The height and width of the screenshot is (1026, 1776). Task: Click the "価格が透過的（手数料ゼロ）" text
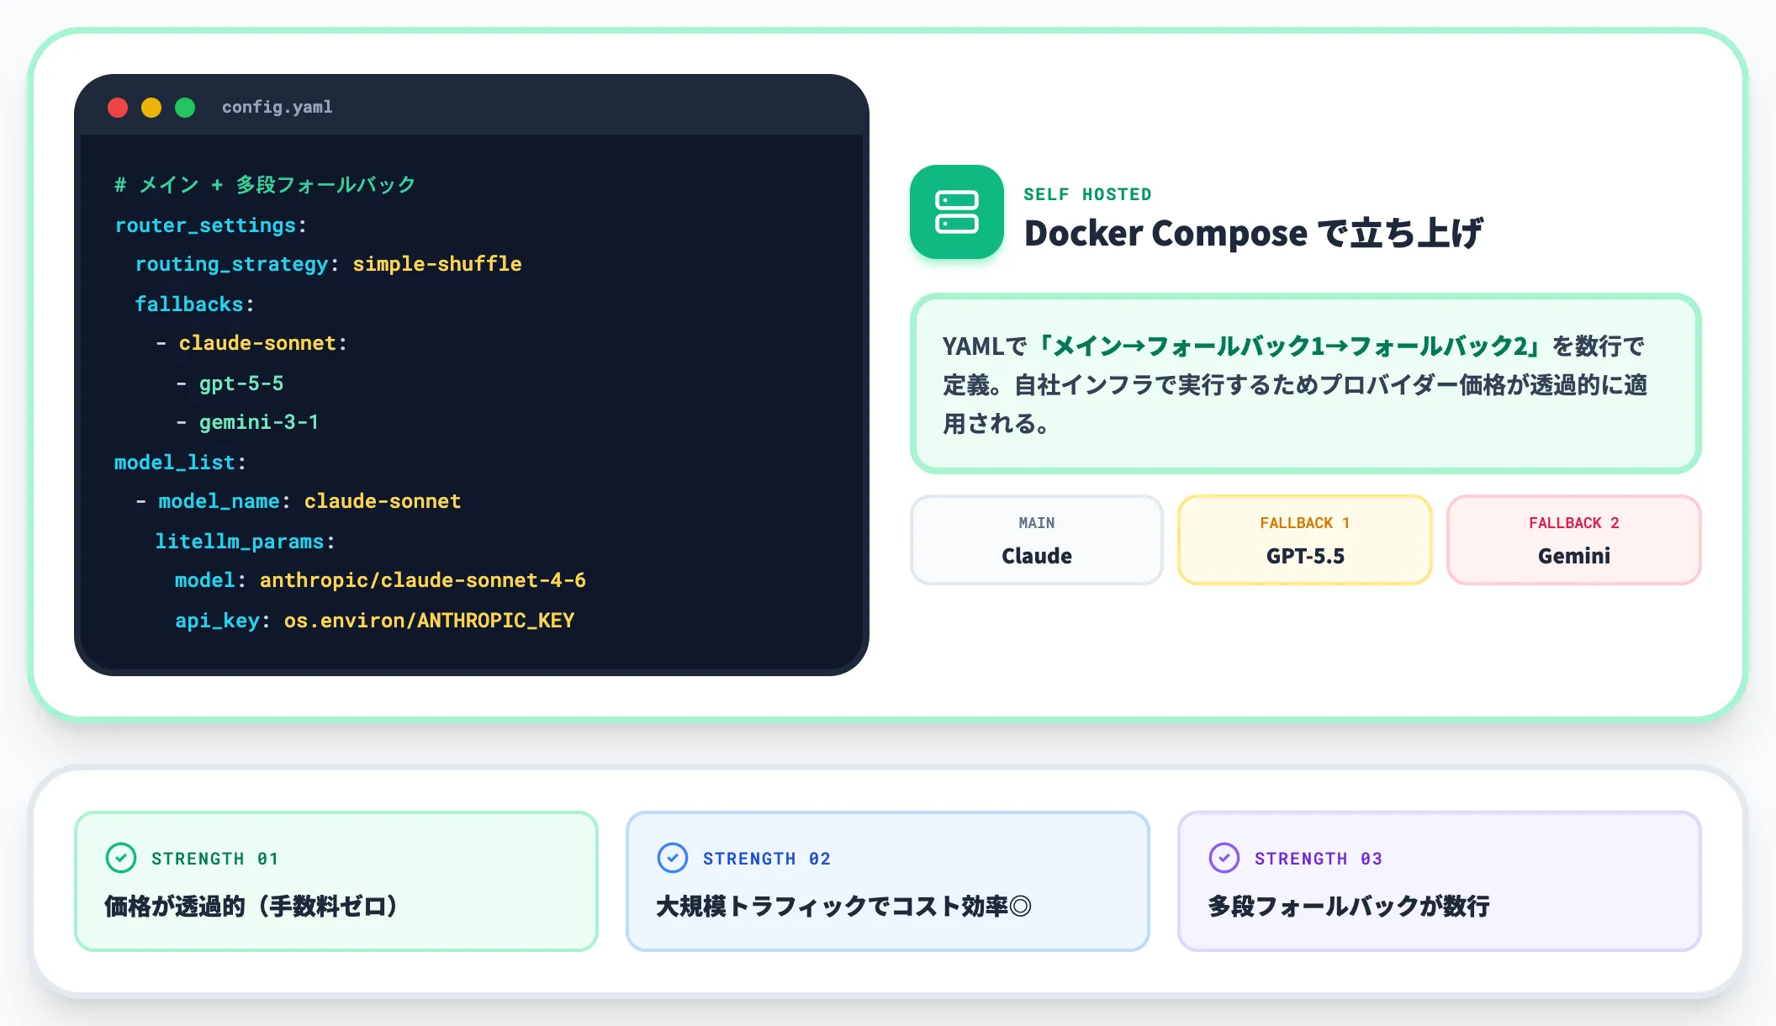pos(251,906)
